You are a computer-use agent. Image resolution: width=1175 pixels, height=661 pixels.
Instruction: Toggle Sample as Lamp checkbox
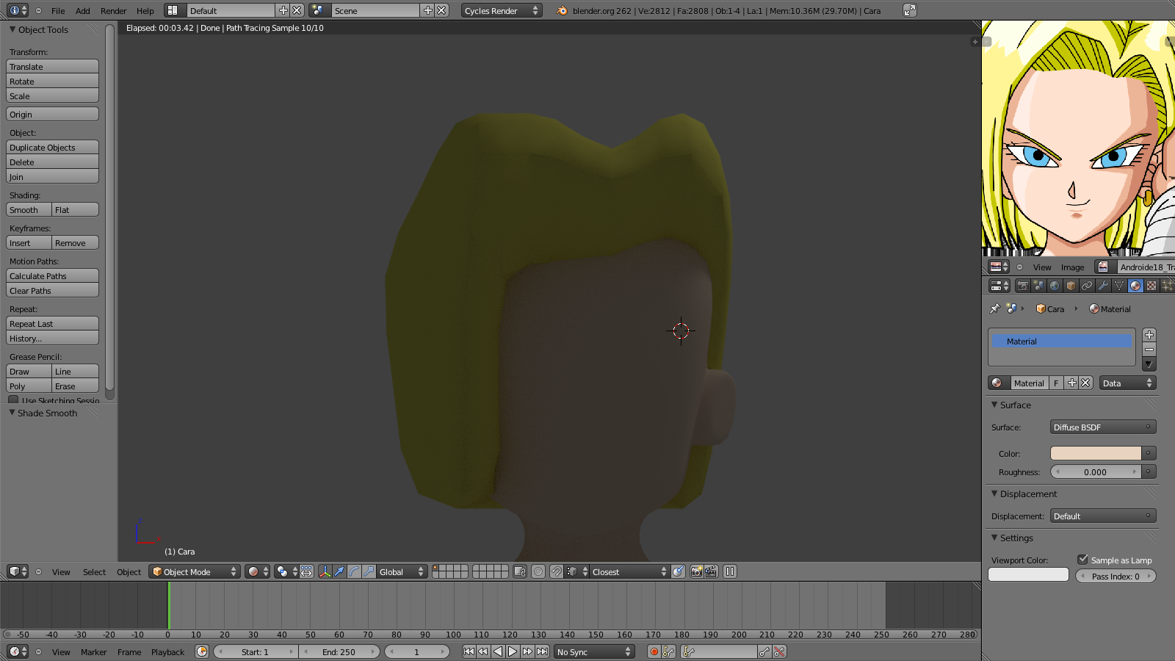point(1082,560)
